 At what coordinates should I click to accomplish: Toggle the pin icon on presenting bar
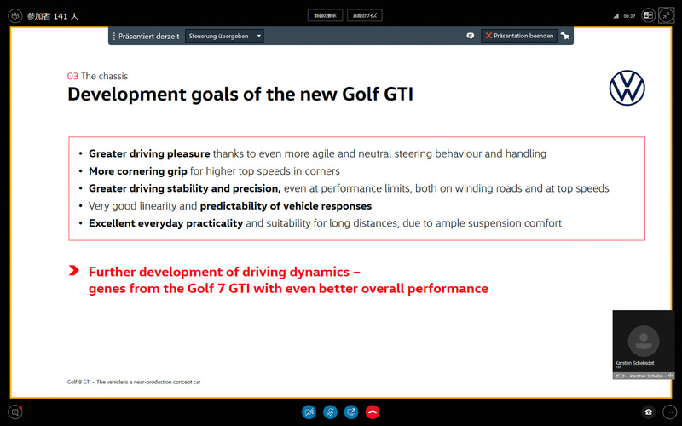[x=565, y=36]
